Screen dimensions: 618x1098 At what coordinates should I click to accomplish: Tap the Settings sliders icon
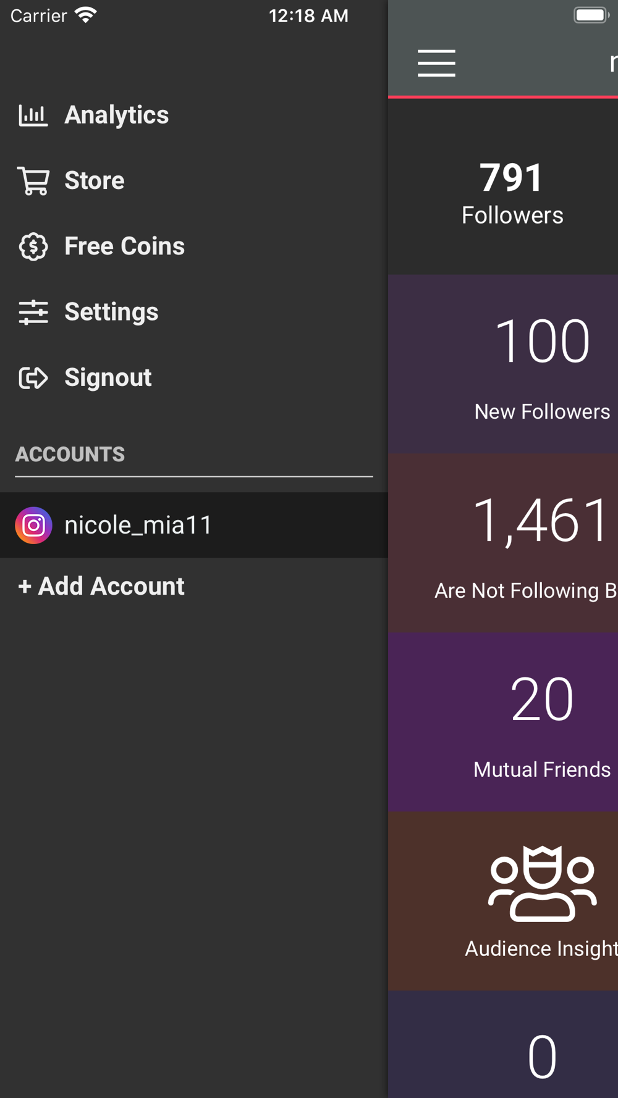coord(33,312)
